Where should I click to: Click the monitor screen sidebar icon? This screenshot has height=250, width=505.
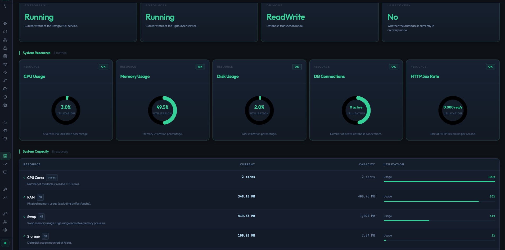click(5, 172)
